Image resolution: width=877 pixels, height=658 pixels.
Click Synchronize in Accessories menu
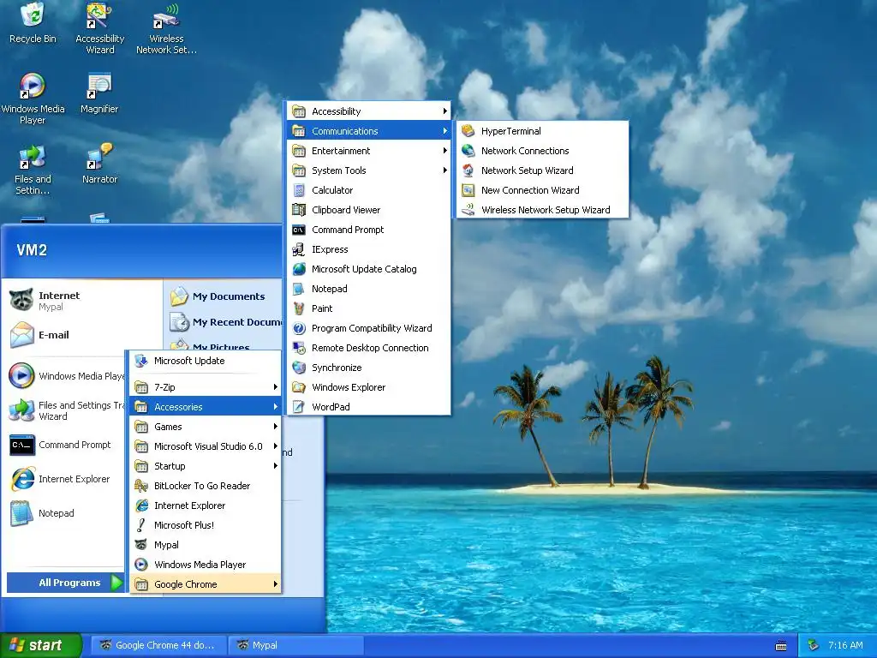pyautogui.click(x=368, y=367)
